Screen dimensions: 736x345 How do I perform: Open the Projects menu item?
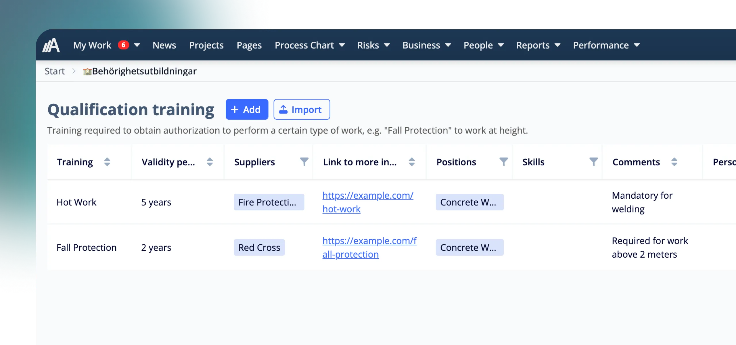click(206, 45)
